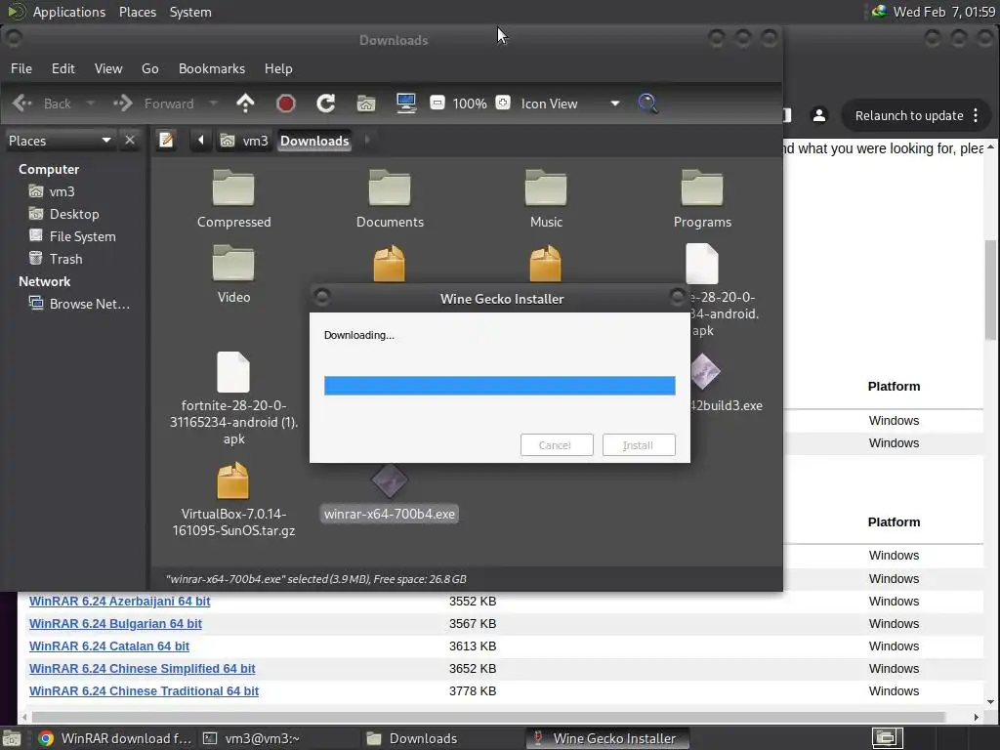Click Cancel in Wine Gecko Installer
This screenshot has width=1000, height=750.
(x=557, y=445)
